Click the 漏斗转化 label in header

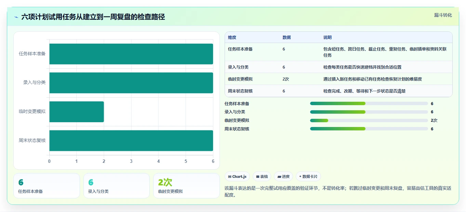443,15
